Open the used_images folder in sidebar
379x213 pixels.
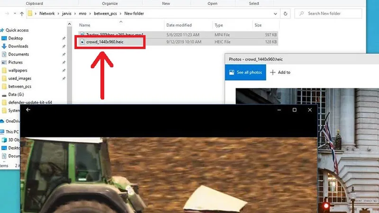click(x=19, y=78)
